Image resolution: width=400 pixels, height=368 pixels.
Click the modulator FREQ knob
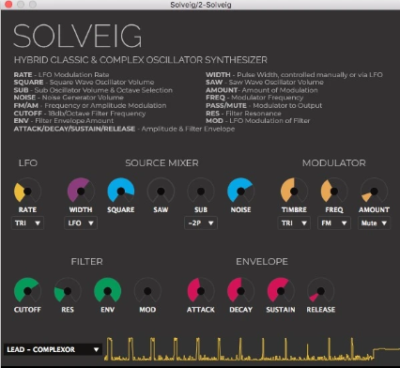click(334, 191)
